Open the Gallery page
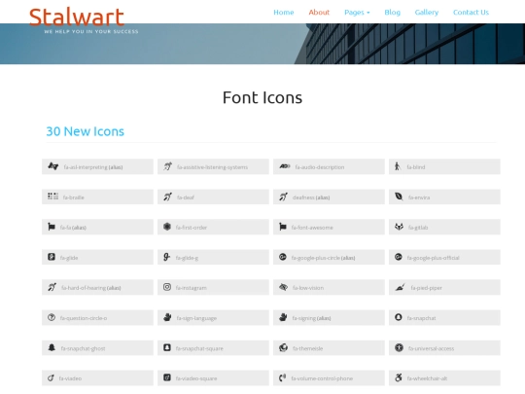The width and height of the screenshot is (525, 394). [427, 13]
